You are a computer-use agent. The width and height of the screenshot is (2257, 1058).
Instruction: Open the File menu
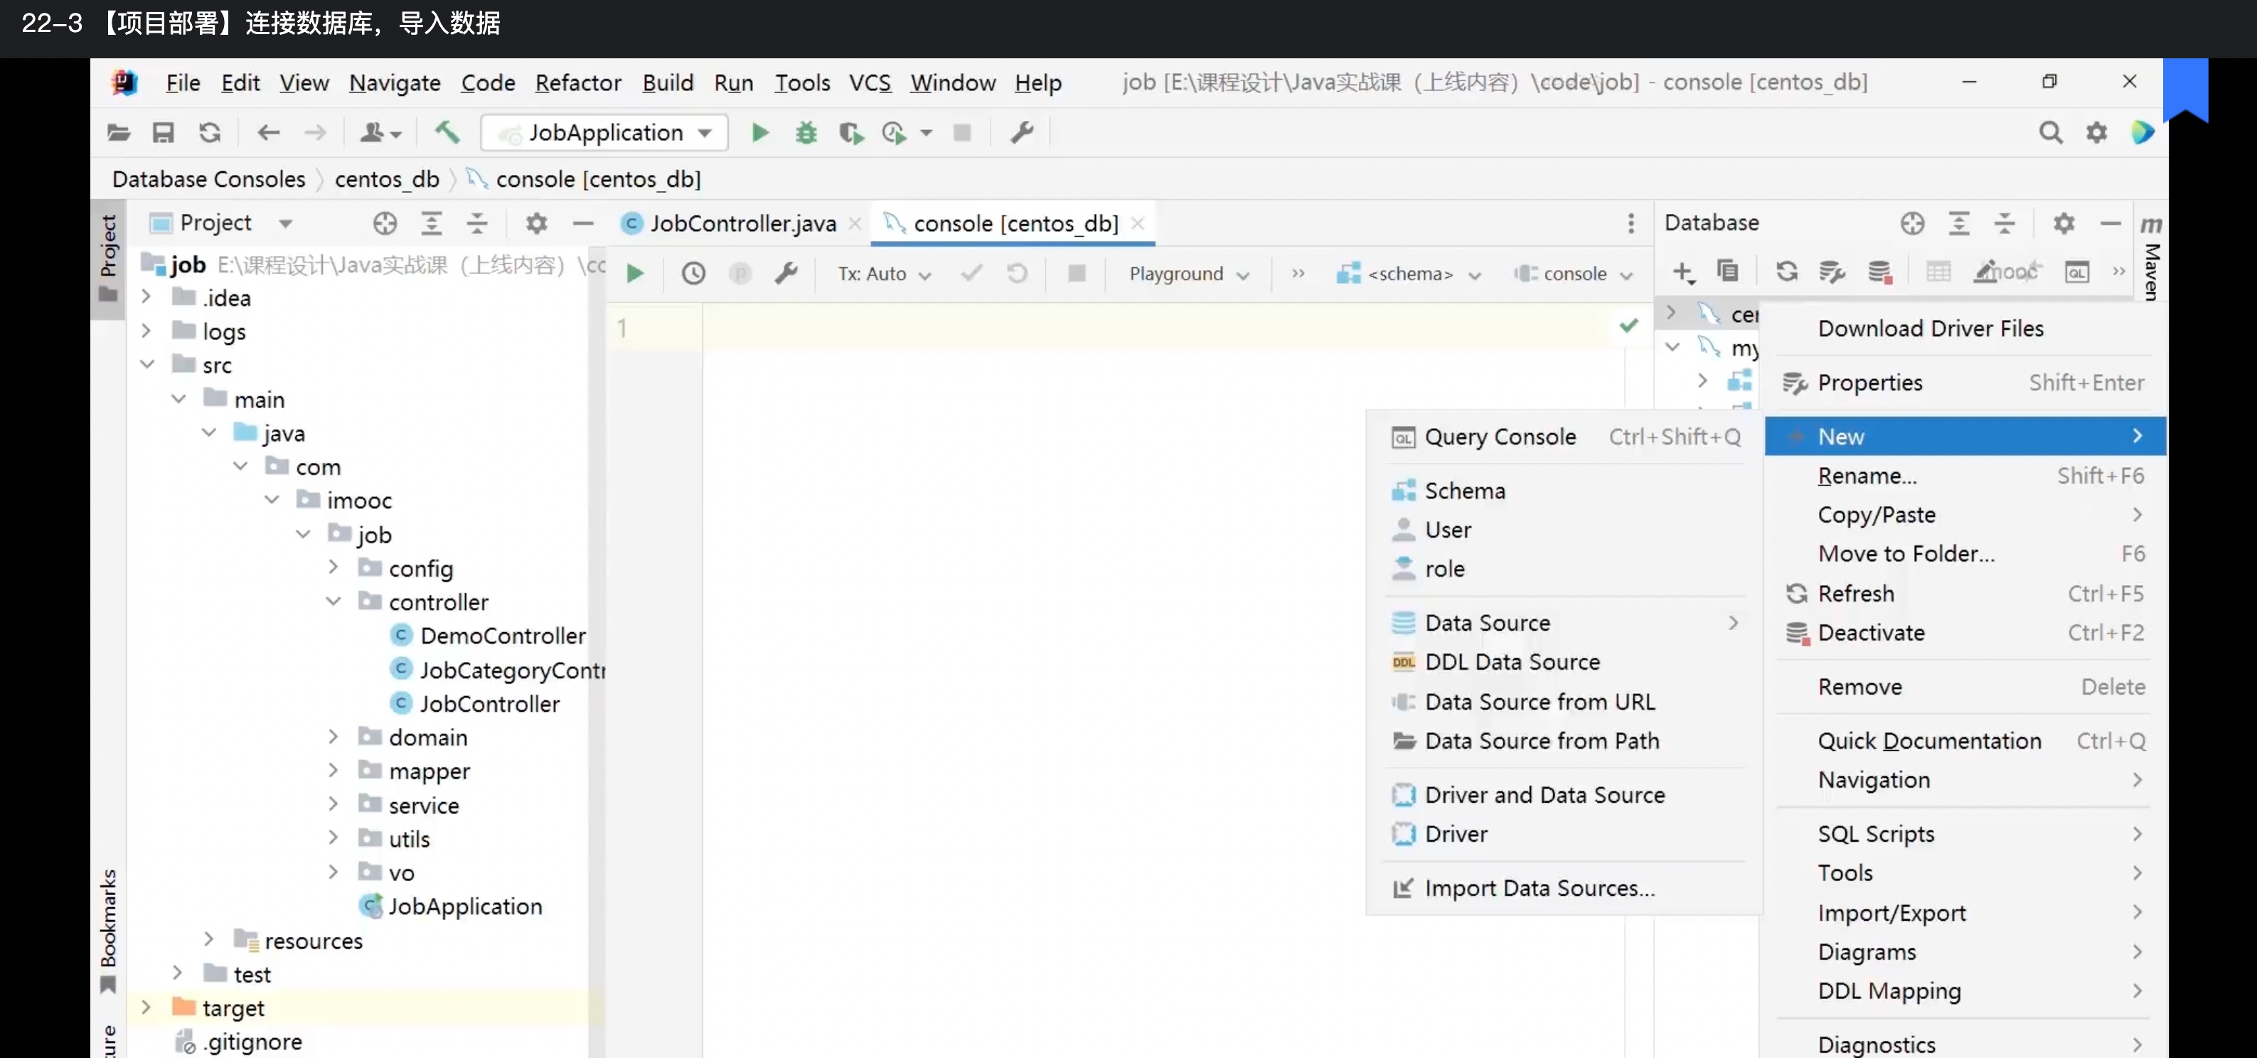tap(183, 82)
